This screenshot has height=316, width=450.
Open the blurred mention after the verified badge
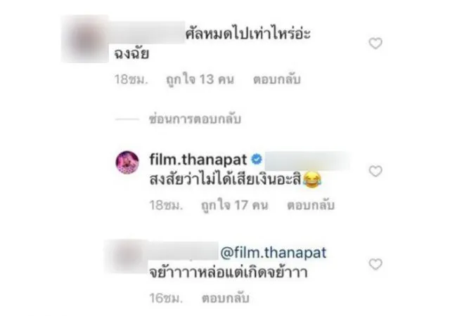307,161
